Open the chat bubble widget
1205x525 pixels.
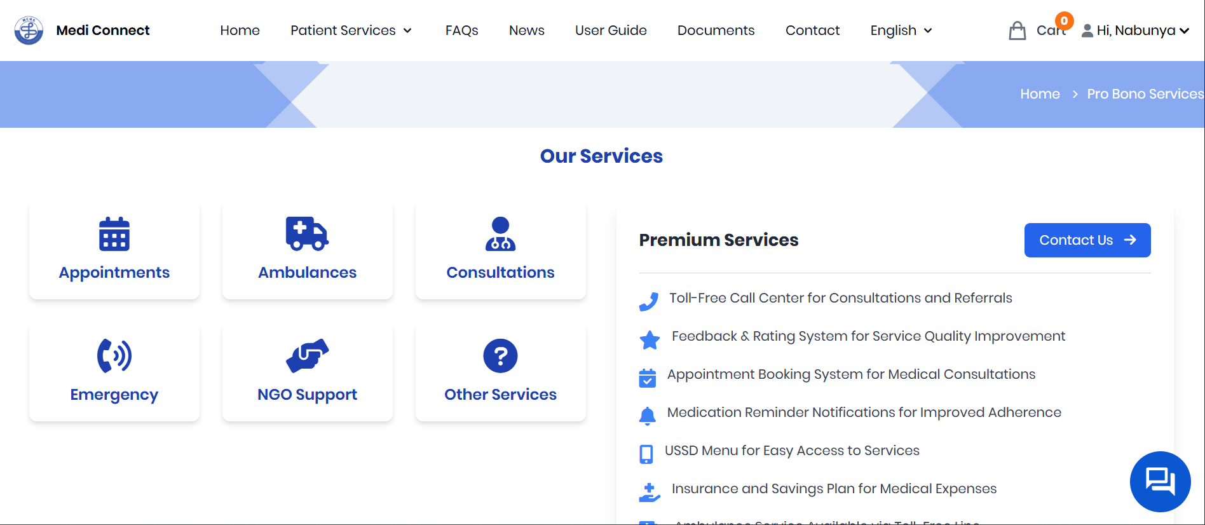pyautogui.click(x=1160, y=481)
